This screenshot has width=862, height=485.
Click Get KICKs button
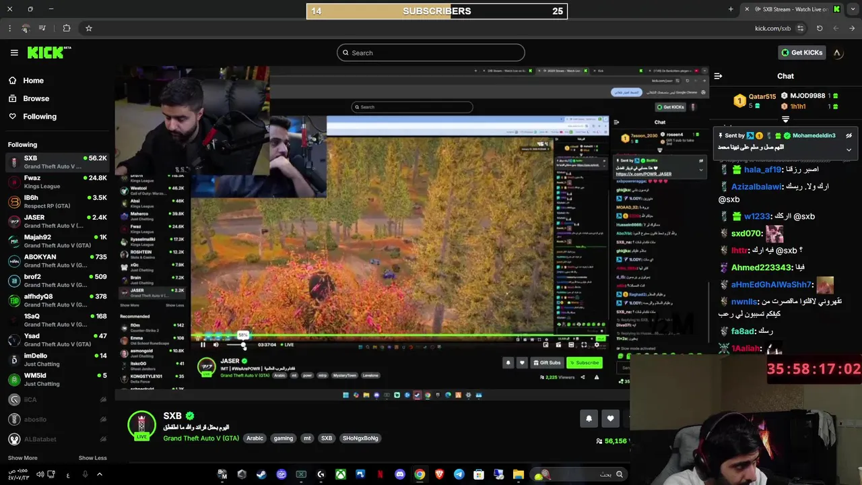pyautogui.click(x=801, y=53)
